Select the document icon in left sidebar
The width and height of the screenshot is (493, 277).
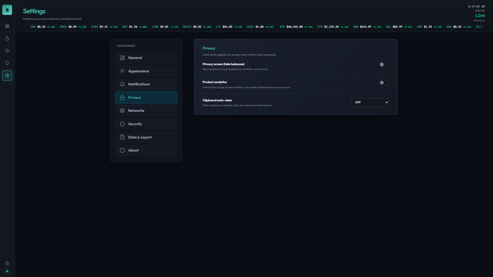point(7,38)
